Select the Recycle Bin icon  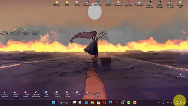(x=180, y=75)
